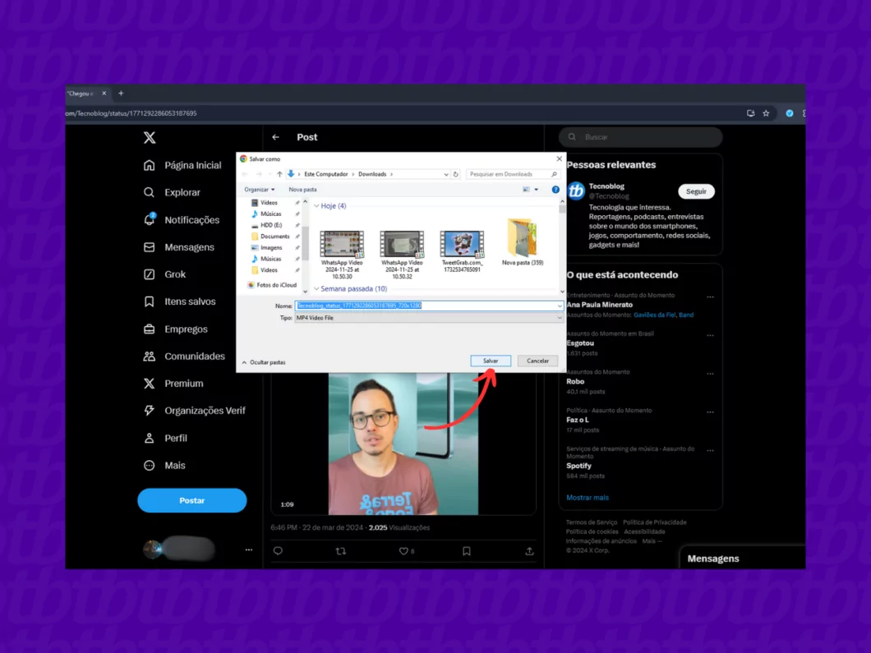Screen dimensions: 871x653
Task: Open the Explorar page
Action: [172, 193]
